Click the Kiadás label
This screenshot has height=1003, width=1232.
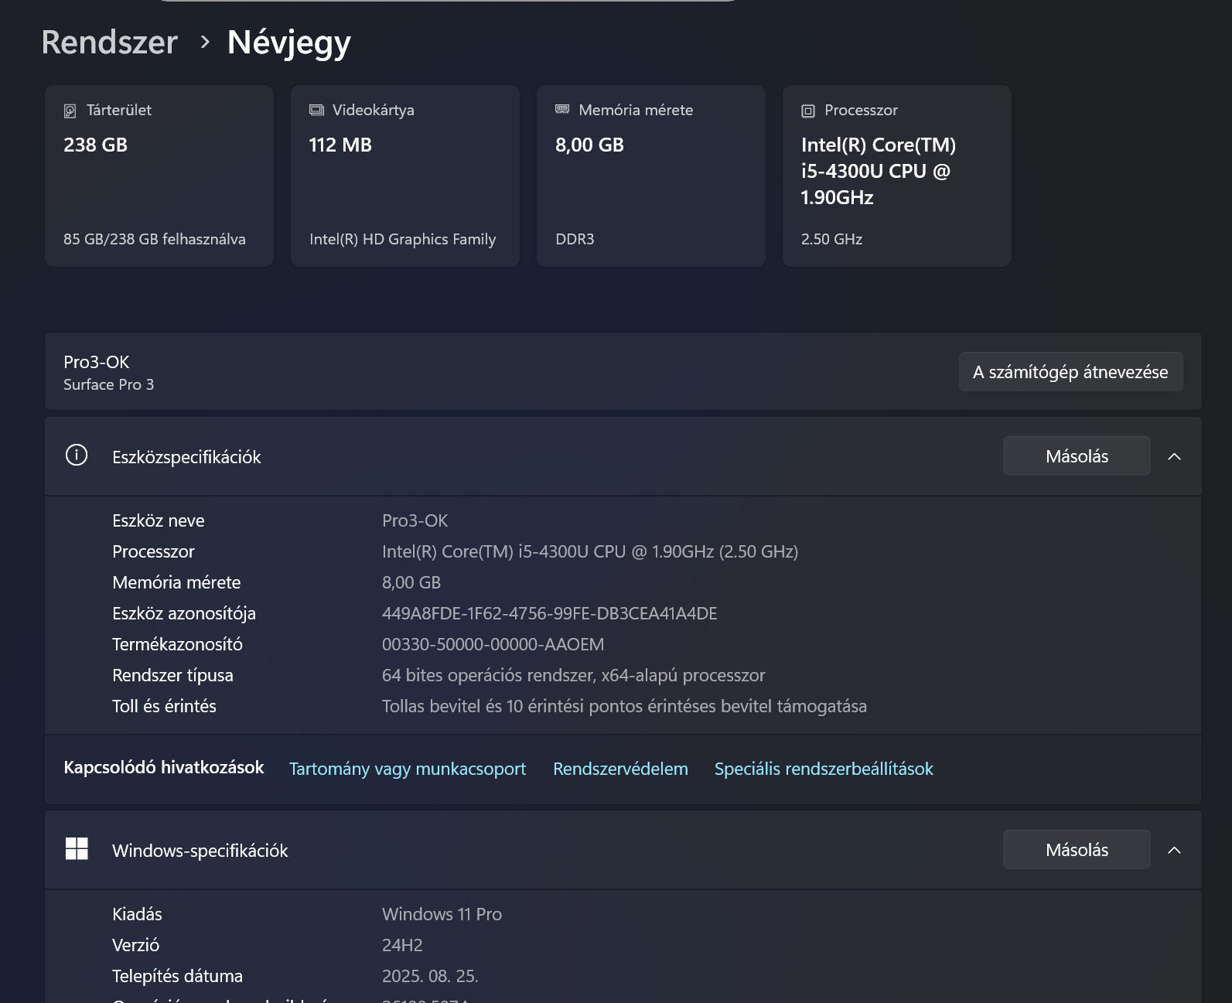coord(137,914)
